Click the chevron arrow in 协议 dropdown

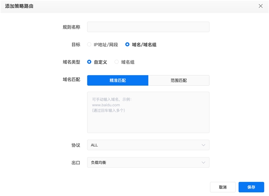(203, 145)
